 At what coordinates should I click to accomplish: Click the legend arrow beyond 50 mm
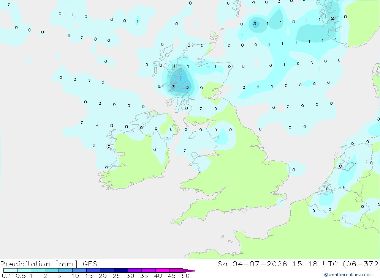click(190, 271)
